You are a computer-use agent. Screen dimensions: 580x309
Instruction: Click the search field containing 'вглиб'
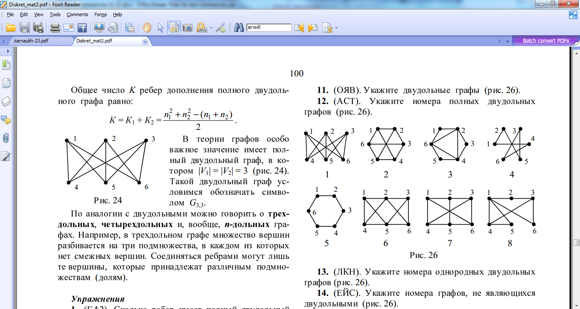pos(269,28)
